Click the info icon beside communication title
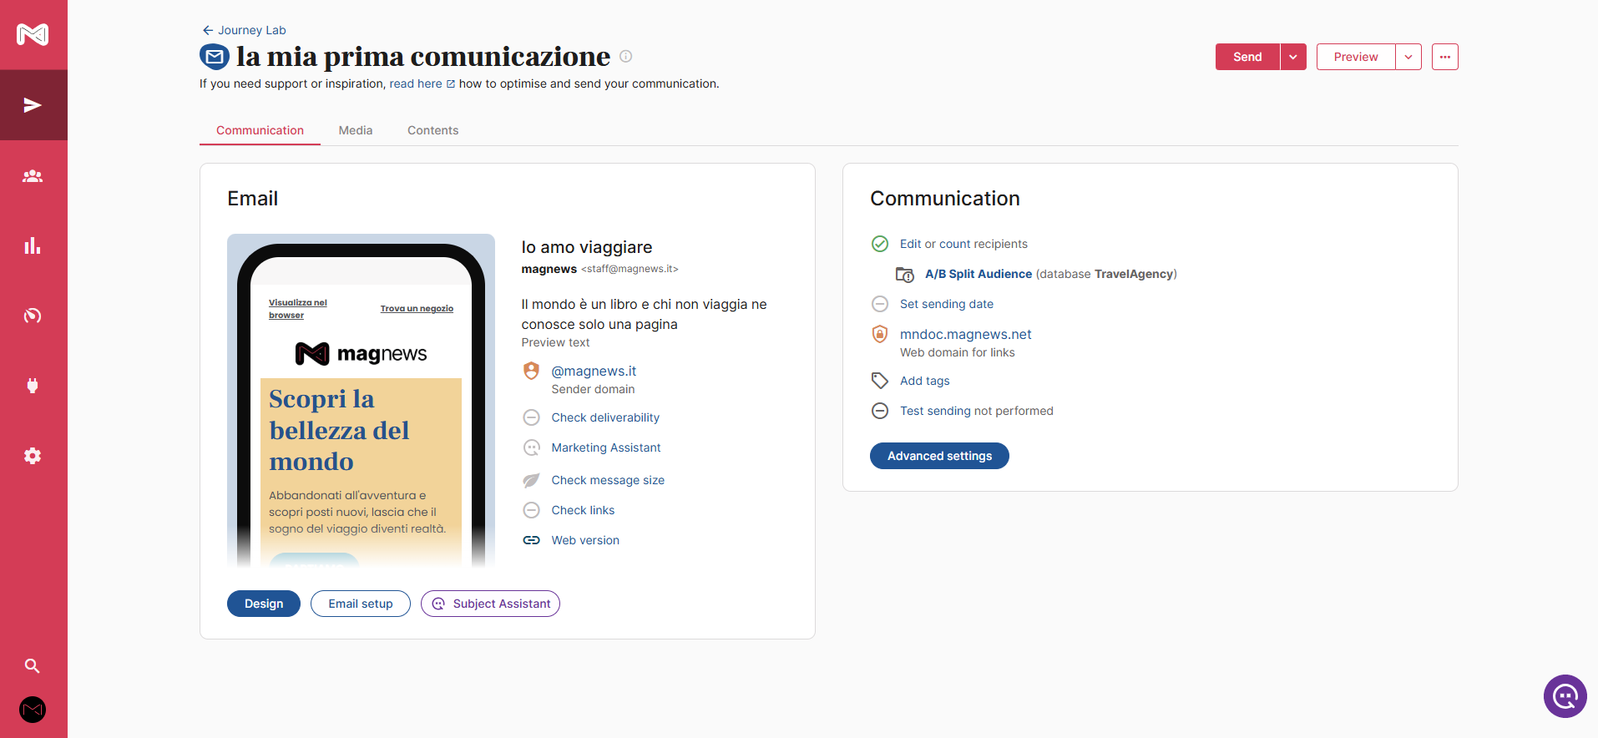The image size is (1598, 738). (625, 57)
